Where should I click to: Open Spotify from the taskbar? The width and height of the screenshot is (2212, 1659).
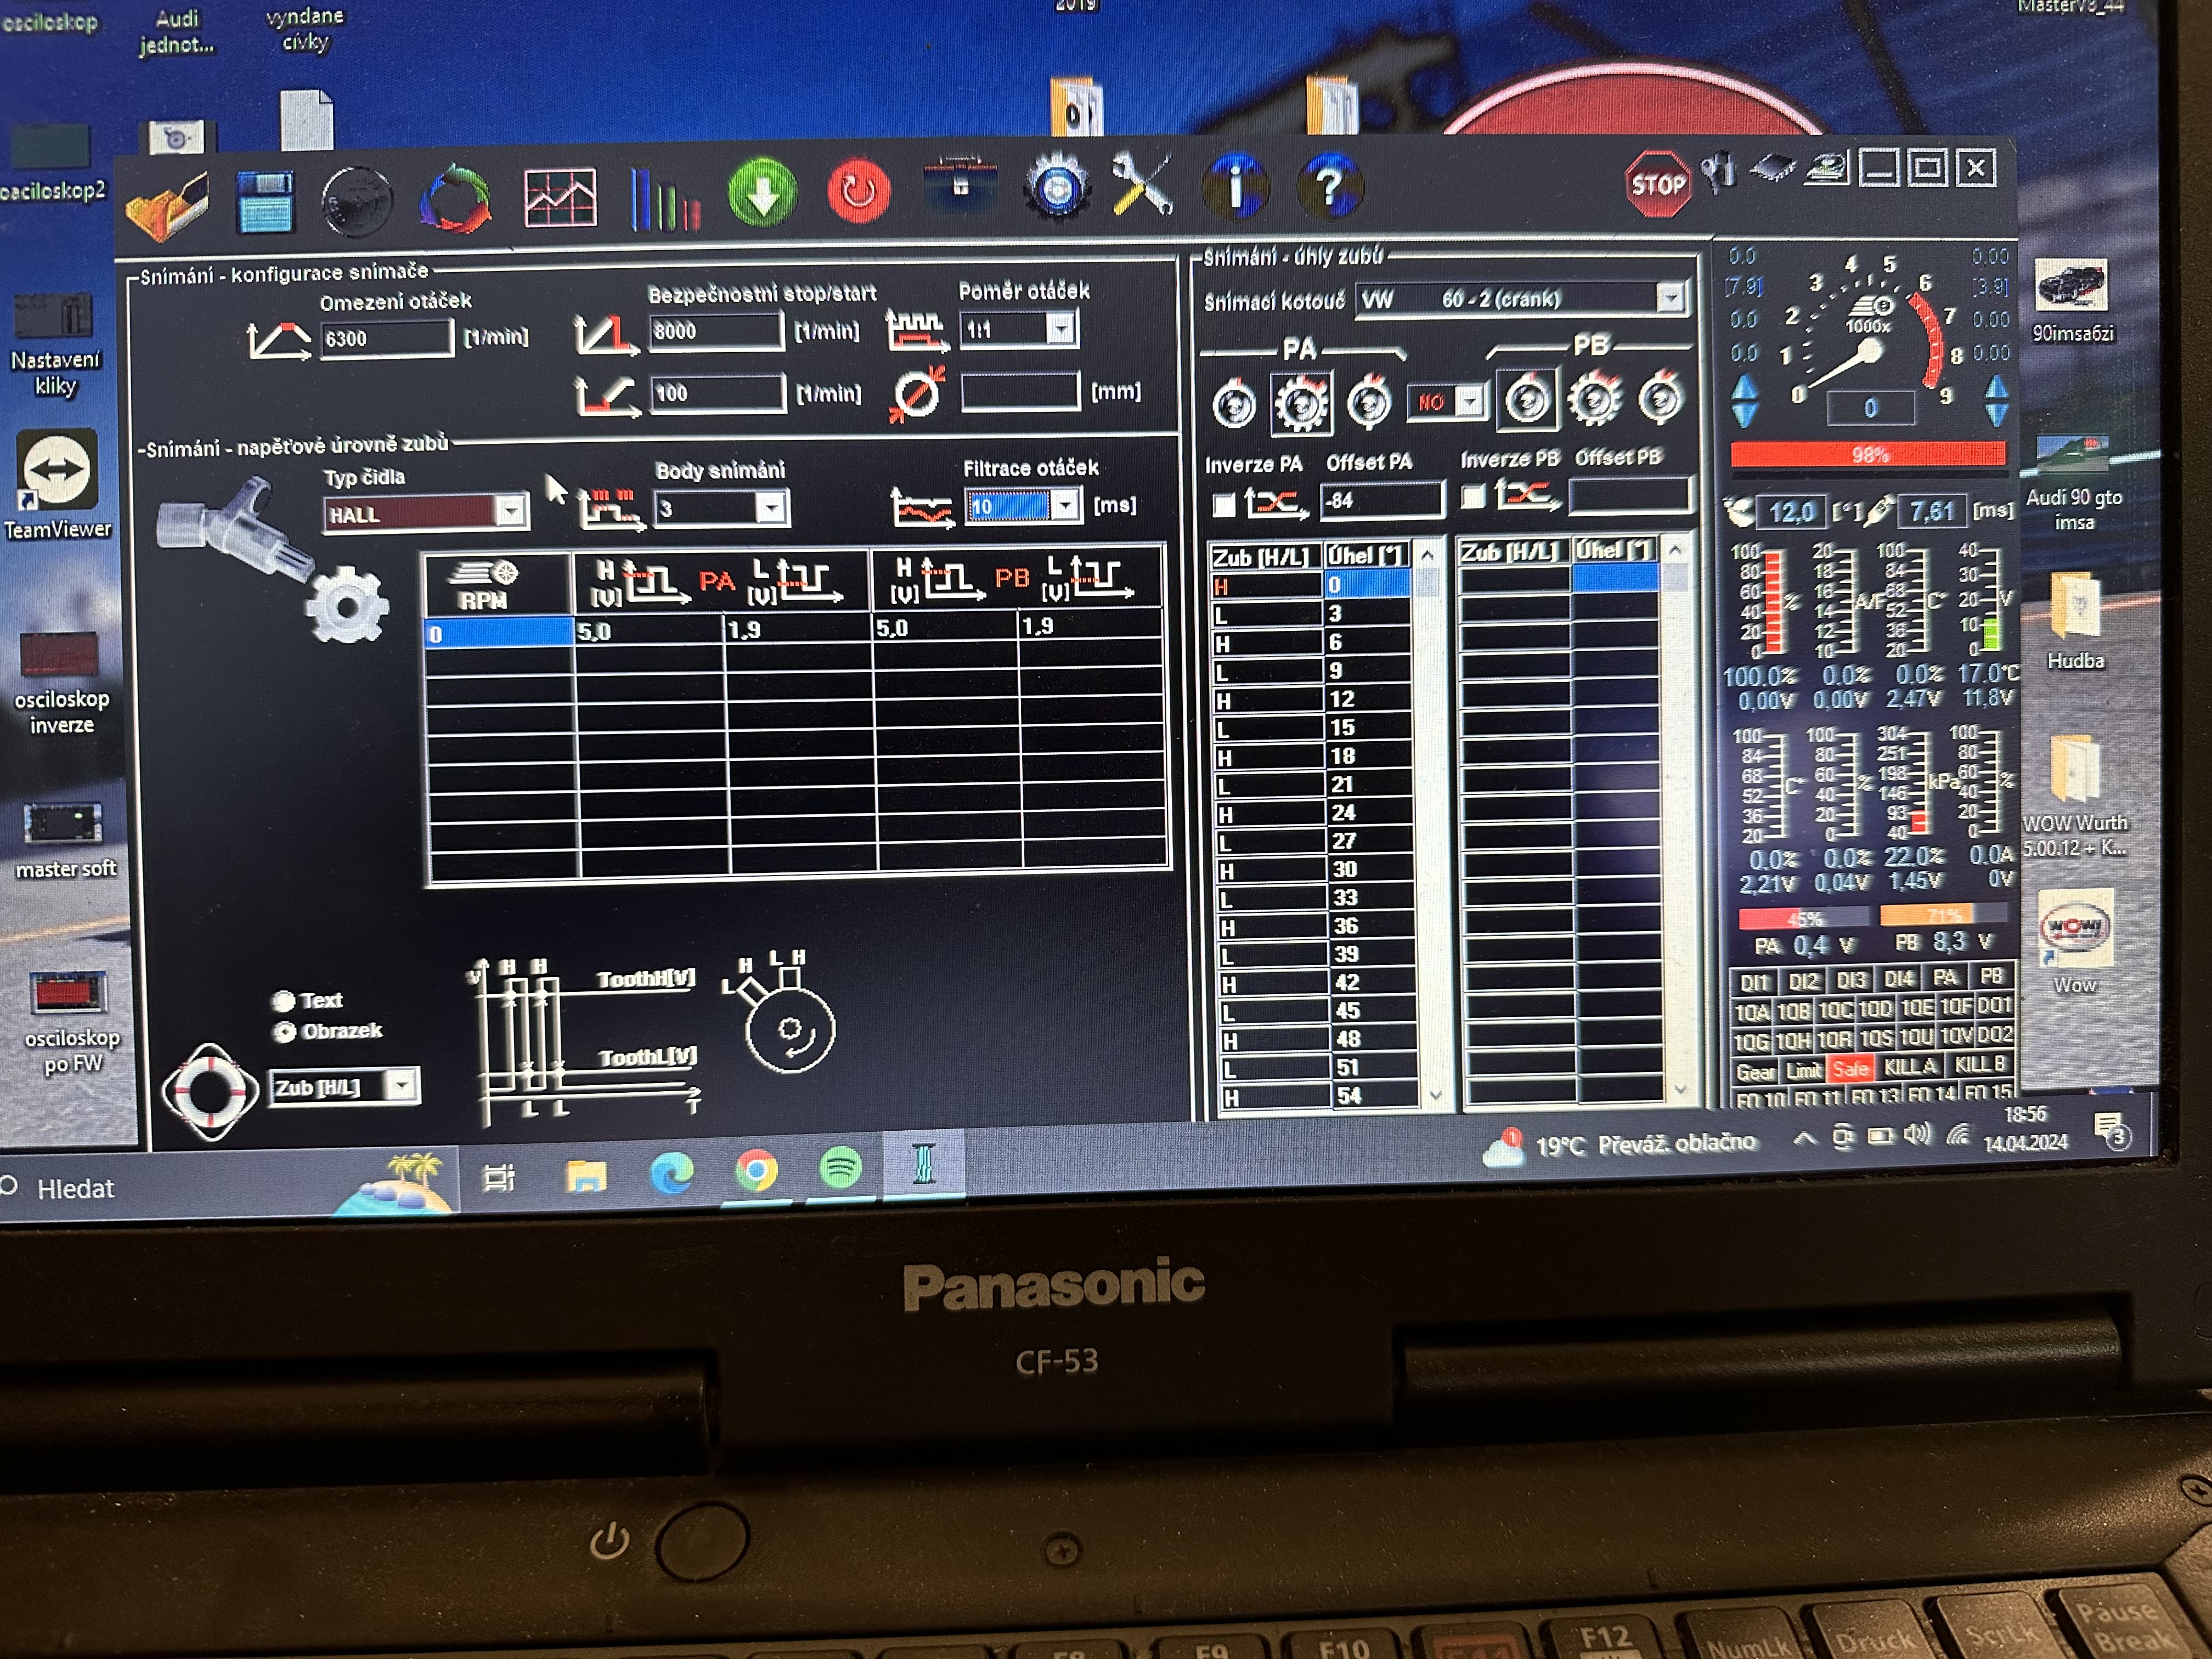(x=840, y=1168)
